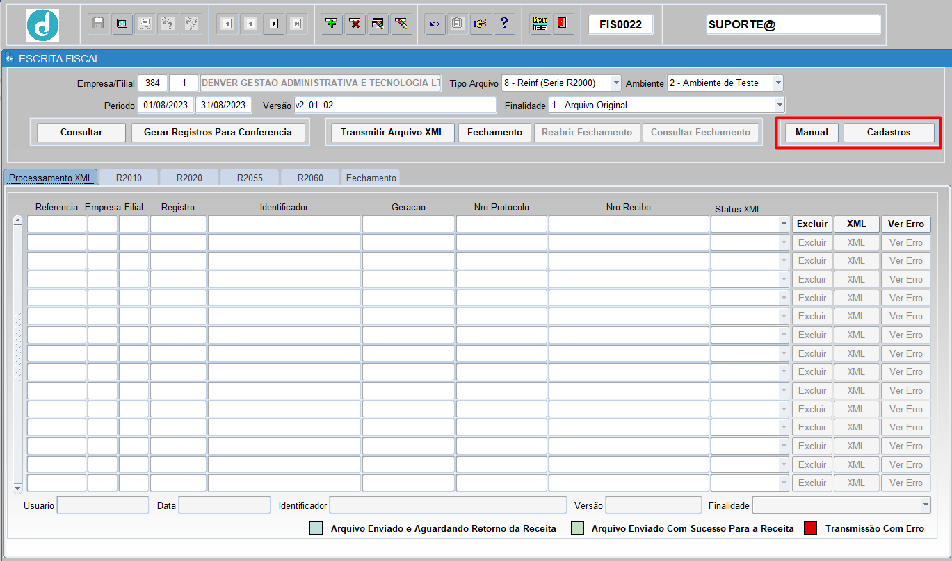This screenshot has width=952, height=561.
Task: Click the undo arrow icon
Action: [435, 24]
